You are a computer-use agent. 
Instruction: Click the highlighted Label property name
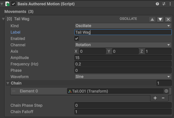[x=15, y=32]
